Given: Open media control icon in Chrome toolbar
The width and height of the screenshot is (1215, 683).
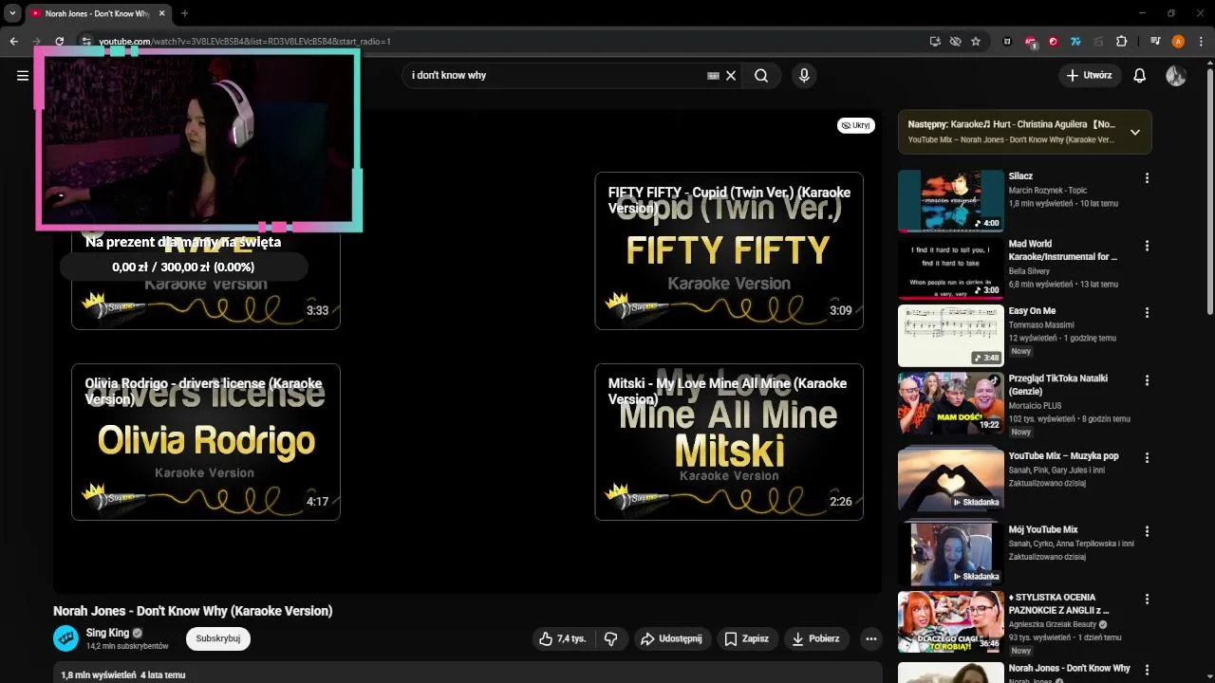Looking at the screenshot, I should (x=1155, y=41).
